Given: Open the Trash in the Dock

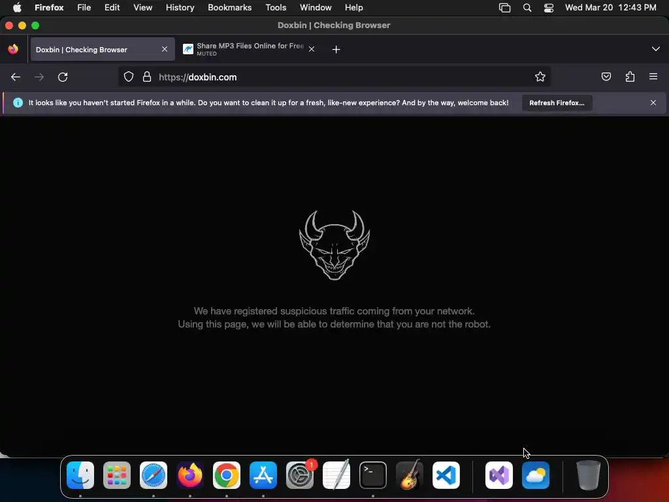Looking at the screenshot, I should [589, 475].
